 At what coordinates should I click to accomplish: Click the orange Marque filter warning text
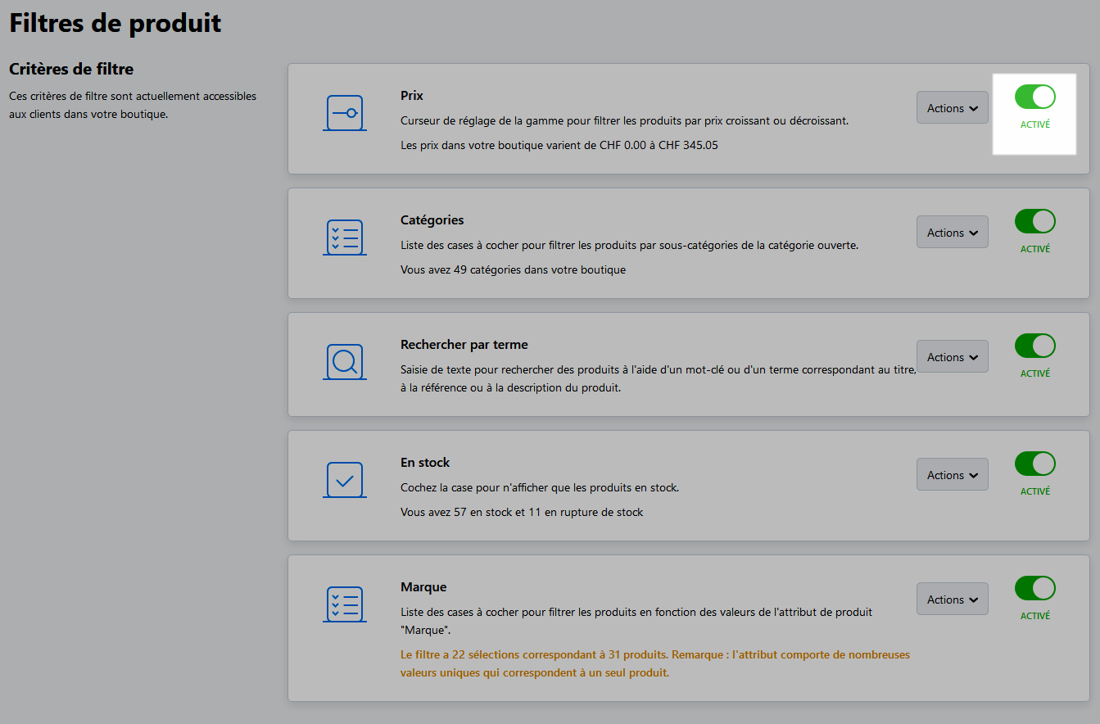654,663
